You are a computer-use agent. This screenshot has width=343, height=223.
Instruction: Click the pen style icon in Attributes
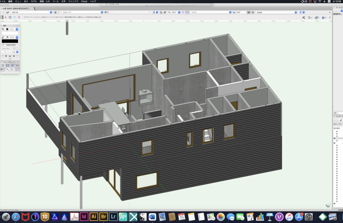tap(3, 37)
